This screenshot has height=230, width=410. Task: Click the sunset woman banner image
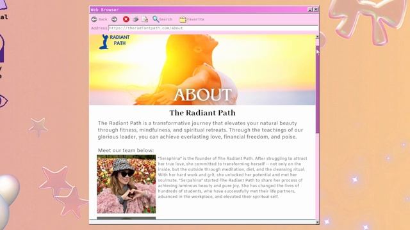pos(202,70)
